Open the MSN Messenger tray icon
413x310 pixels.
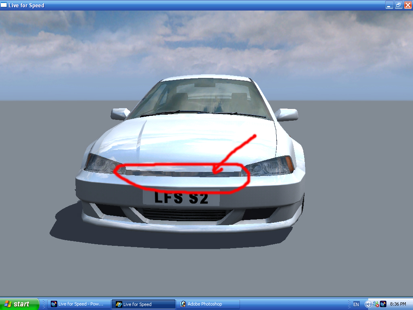375,304
